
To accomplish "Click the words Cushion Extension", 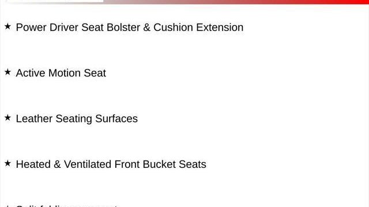I will pyautogui.click(x=198, y=28).
